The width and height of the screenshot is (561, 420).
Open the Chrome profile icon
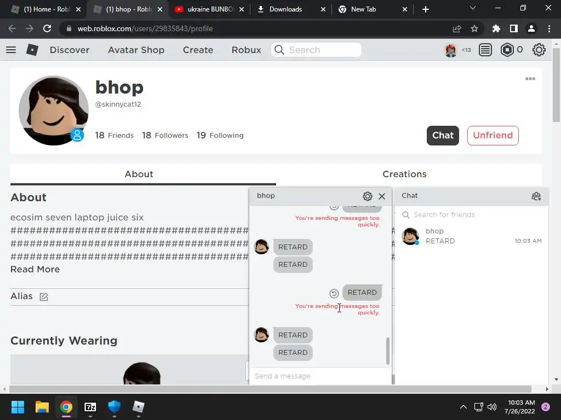[x=531, y=28]
